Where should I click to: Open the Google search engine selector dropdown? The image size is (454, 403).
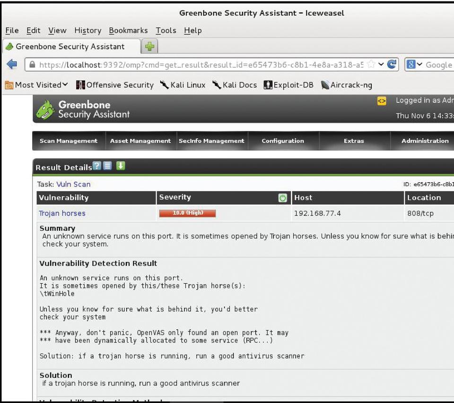click(414, 65)
